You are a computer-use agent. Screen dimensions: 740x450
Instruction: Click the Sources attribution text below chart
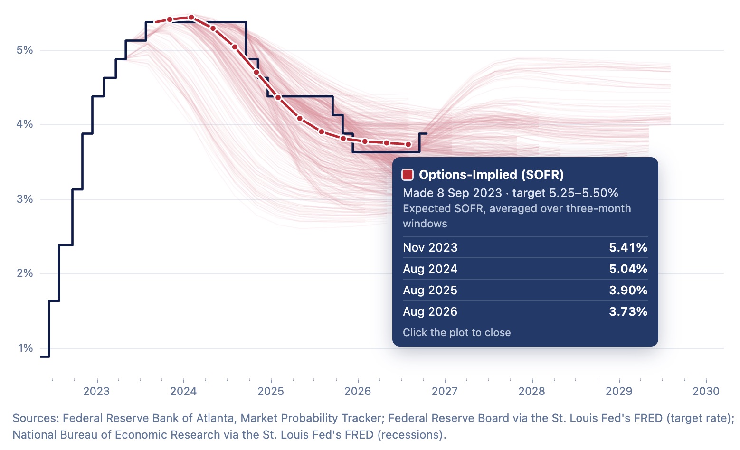click(373, 426)
